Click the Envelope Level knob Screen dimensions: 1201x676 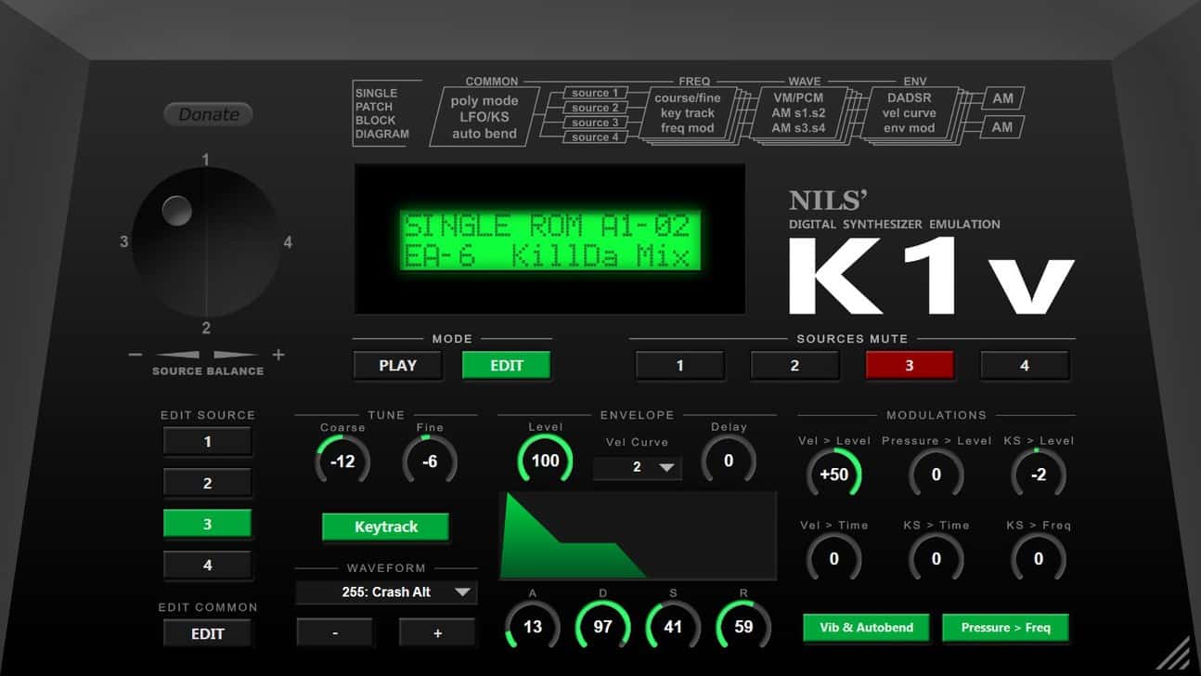[545, 461]
